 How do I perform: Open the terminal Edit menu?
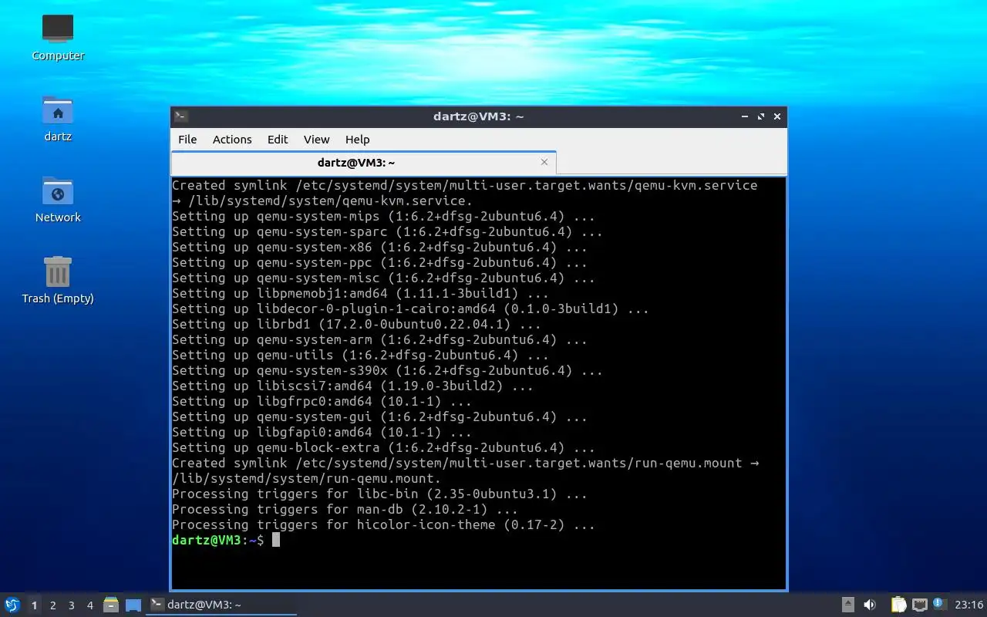[x=278, y=139]
